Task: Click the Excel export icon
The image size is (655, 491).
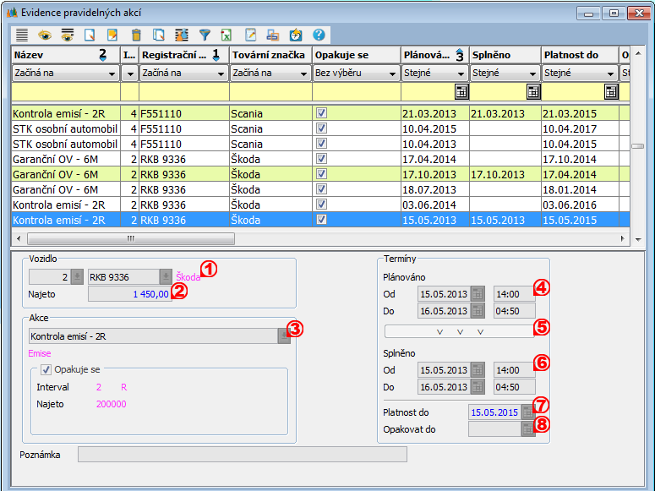Action: point(227,35)
